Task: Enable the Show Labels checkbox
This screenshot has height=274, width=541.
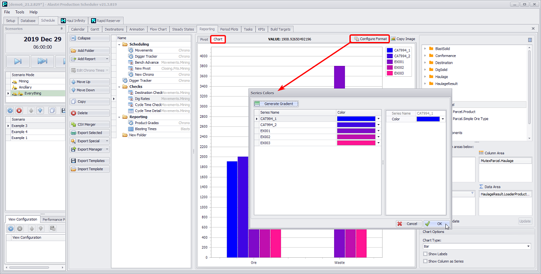Action: pos(426,254)
